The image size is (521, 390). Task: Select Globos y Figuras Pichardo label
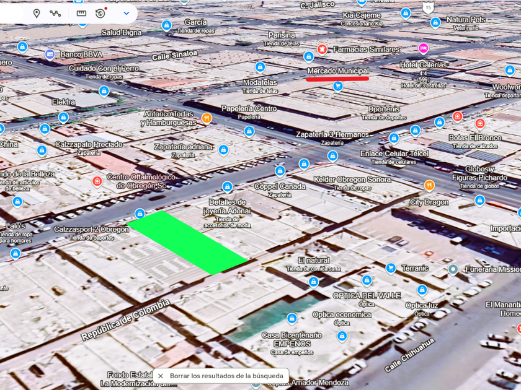[479, 173]
